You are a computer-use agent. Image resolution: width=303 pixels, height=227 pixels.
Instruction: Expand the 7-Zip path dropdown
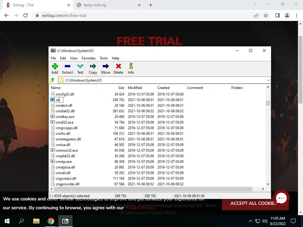coord(268,80)
